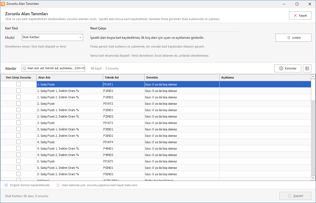This screenshot has width=316, height=203.
Task: Click the F5IND1 technical name cell
Action: pyautogui.click(x=124, y=168)
